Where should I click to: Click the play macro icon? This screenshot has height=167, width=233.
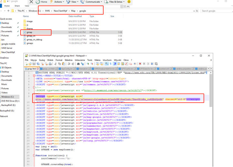click(148, 64)
